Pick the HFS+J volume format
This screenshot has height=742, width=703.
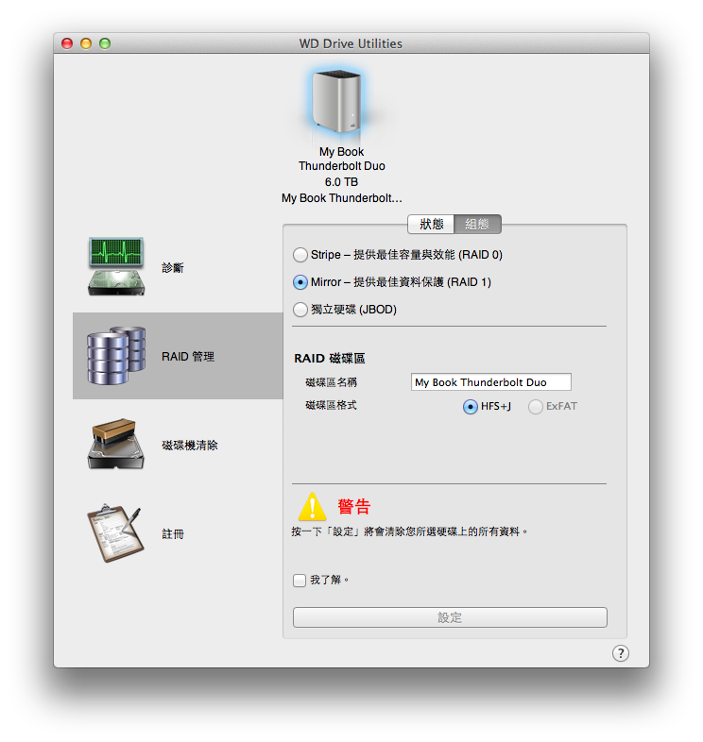pos(471,407)
